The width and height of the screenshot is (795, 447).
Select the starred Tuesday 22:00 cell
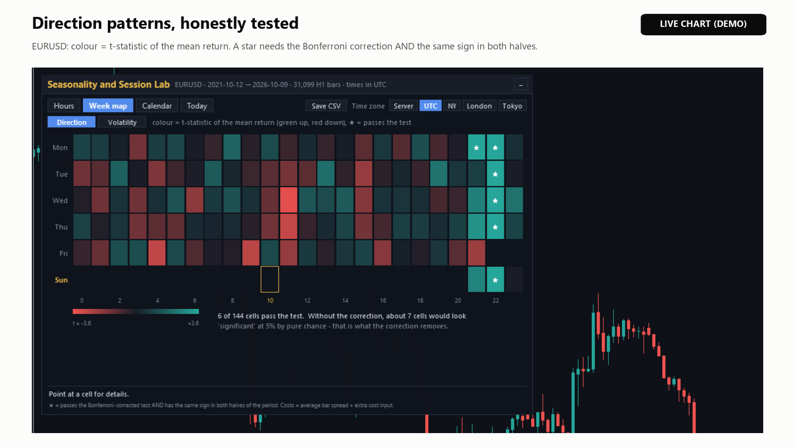point(495,174)
